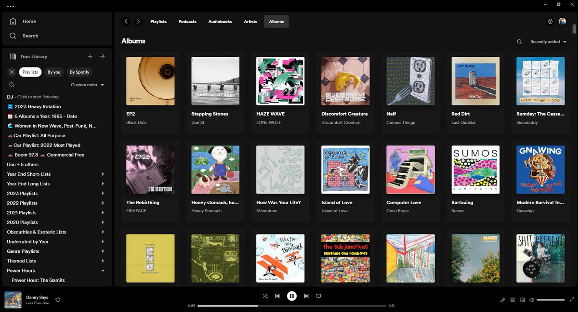Adjust the volume slider

pos(551,300)
